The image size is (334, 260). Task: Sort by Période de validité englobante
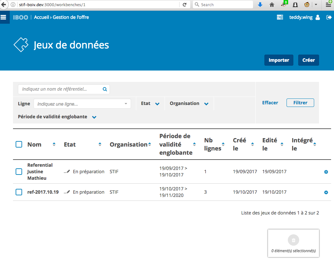pos(194,144)
